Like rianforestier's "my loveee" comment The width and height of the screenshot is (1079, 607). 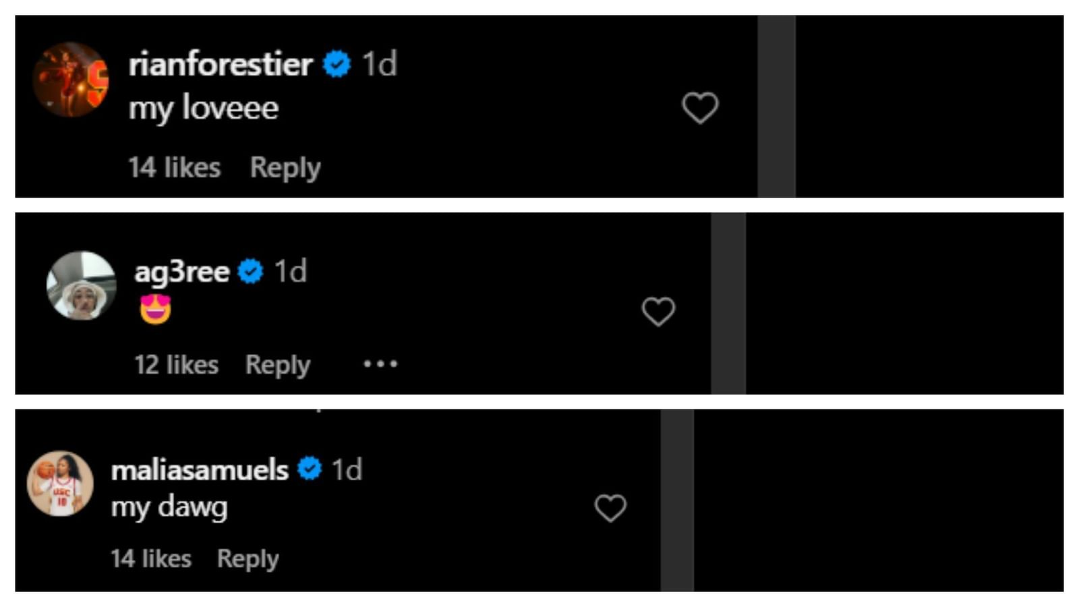pyautogui.click(x=700, y=108)
